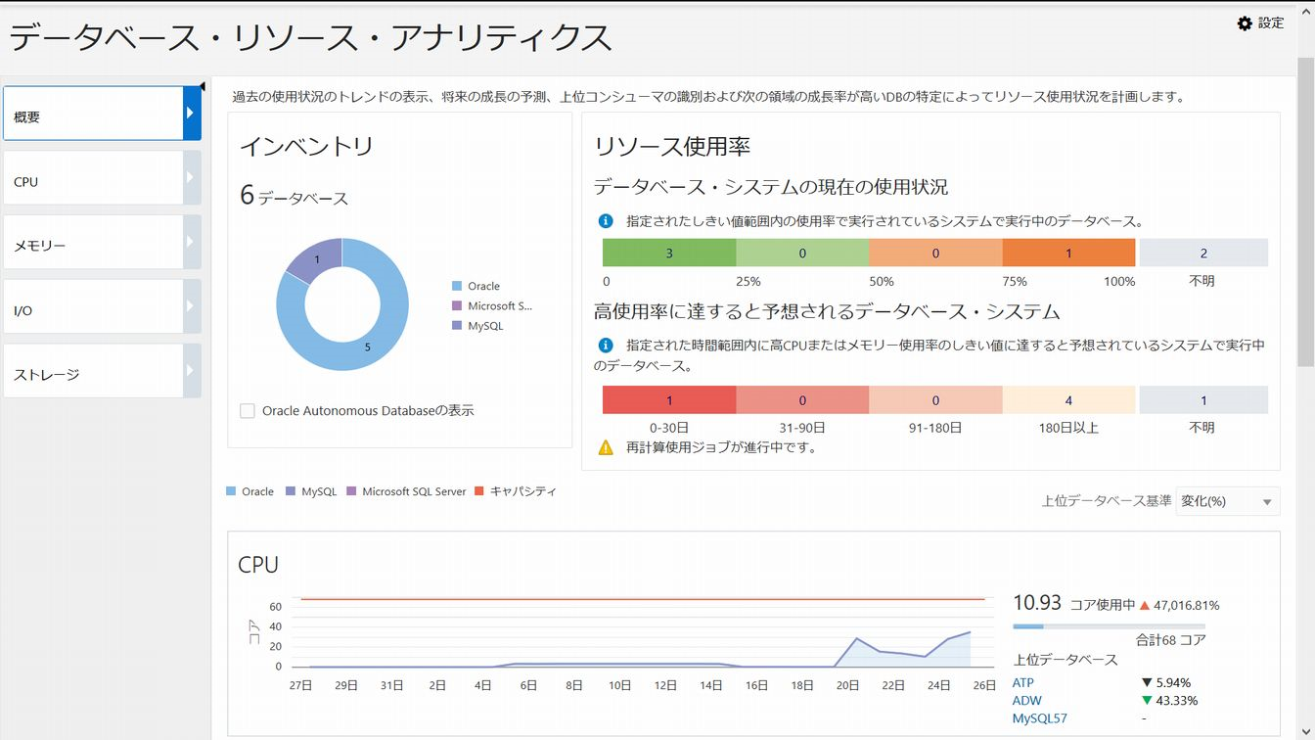Click the warning icon for 再計算使用ジョブ
1315x740 pixels.
(x=607, y=447)
